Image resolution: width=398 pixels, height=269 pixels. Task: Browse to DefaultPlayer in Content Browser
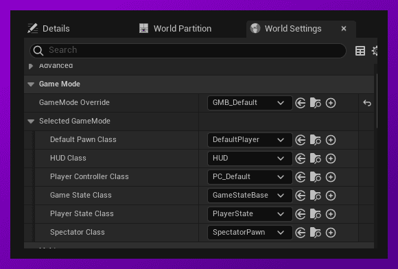pyautogui.click(x=316, y=140)
